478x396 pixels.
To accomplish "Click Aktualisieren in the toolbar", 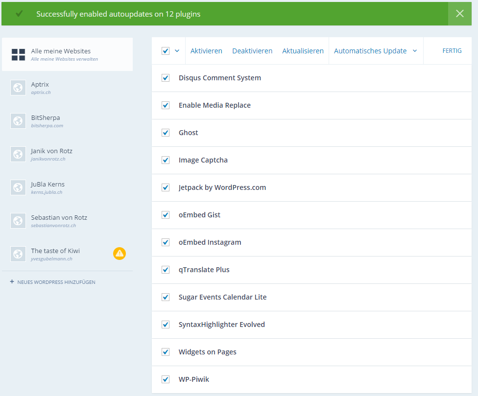I will (303, 51).
